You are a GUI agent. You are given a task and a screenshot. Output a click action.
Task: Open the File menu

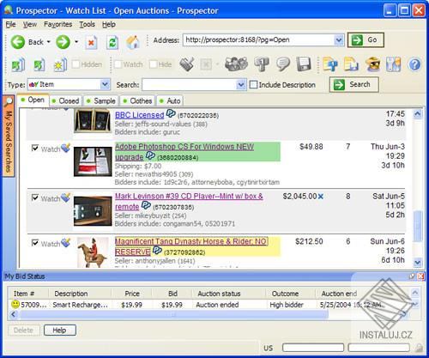tap(10, 24)
